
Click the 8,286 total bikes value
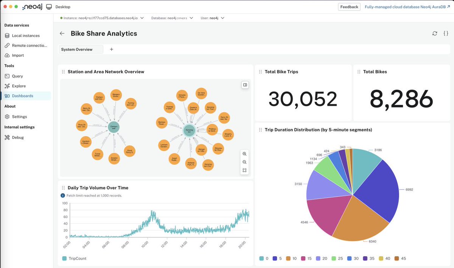coord(401,99)
